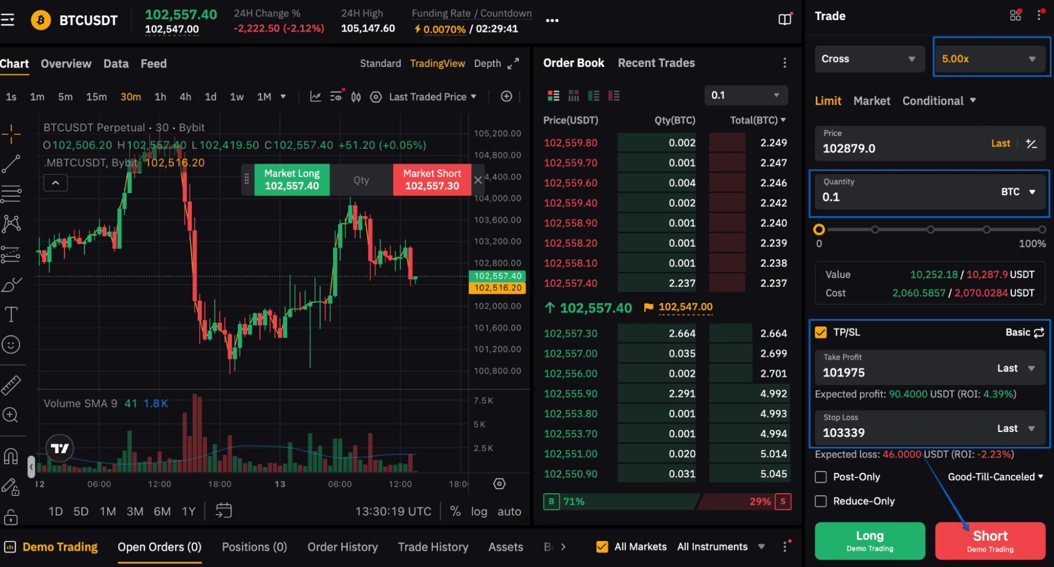Show sell orders only in order book
The image size is (1054, 567).
click(x=614, y=95)
